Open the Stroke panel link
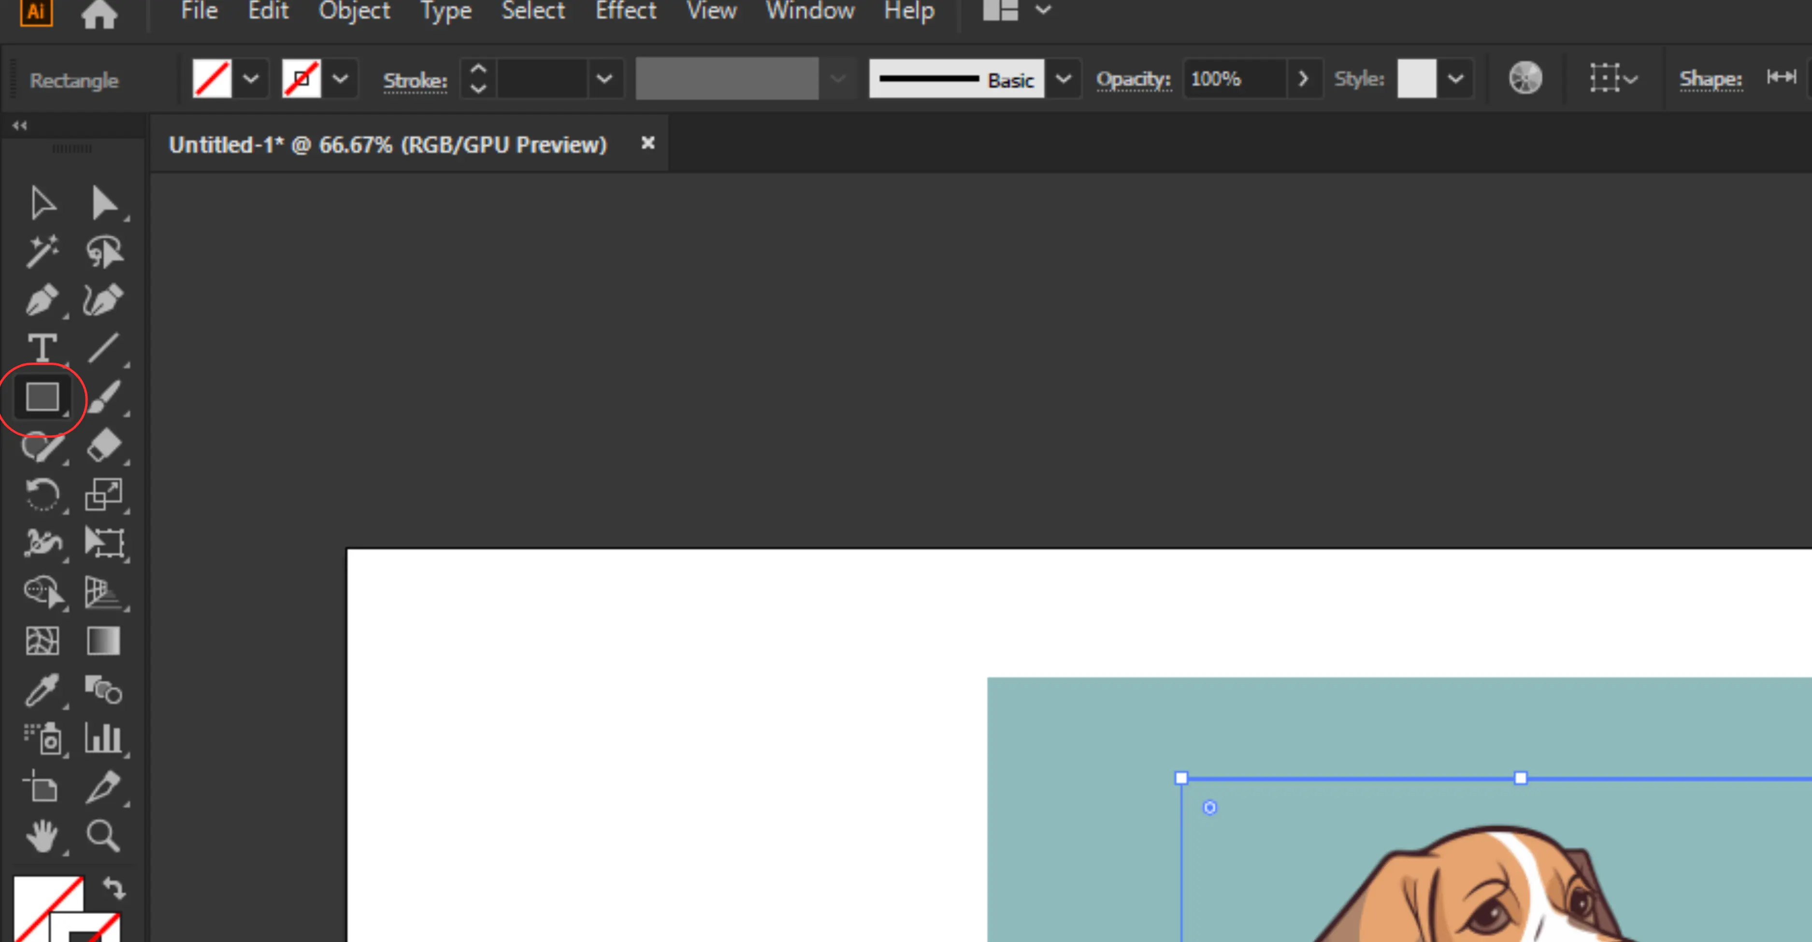The height and width of the screenshot is (942, 1812). [x=415, y=81]
